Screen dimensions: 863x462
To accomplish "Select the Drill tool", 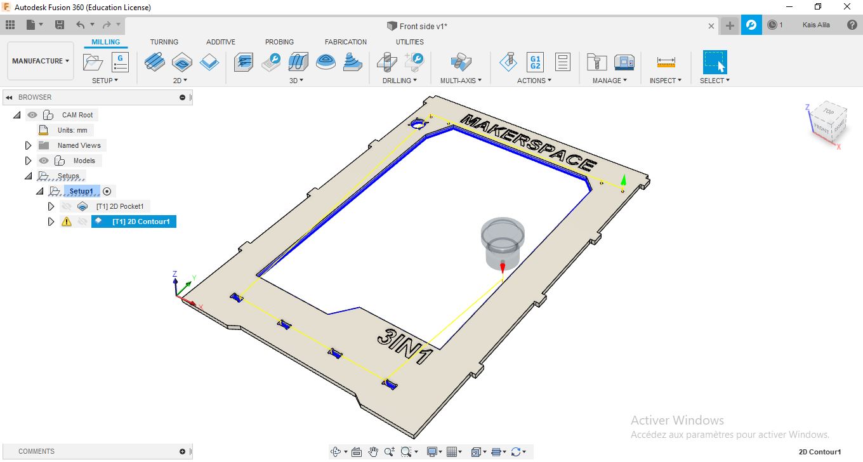I will tap(386, 62).
